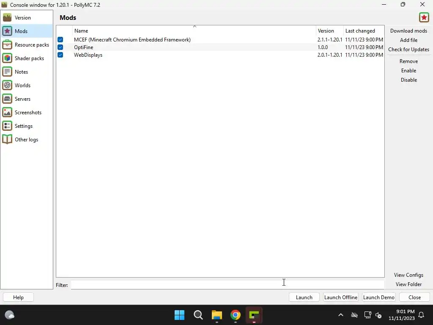Open the Worlds globe icon
The width and height of the screenshot is (433, 325).
[7, 85]
